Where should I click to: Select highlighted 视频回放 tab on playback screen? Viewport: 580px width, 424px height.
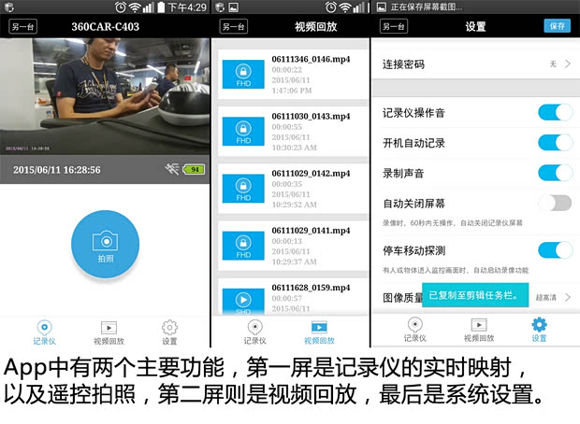tap(321, 331)
